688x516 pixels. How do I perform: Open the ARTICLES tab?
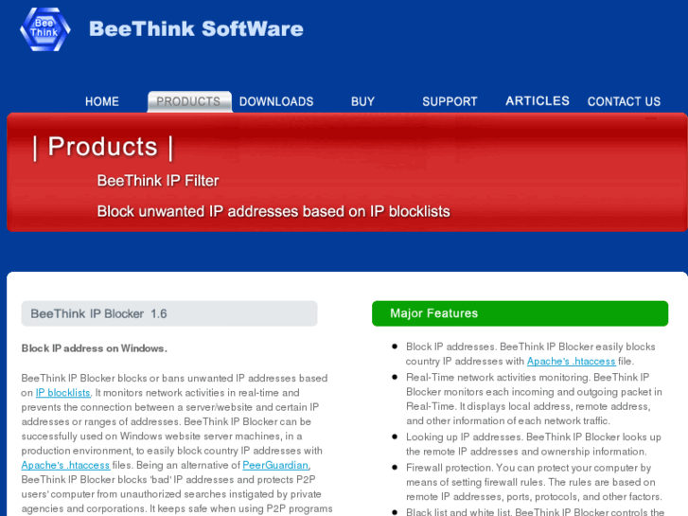(x=538, y=101)
